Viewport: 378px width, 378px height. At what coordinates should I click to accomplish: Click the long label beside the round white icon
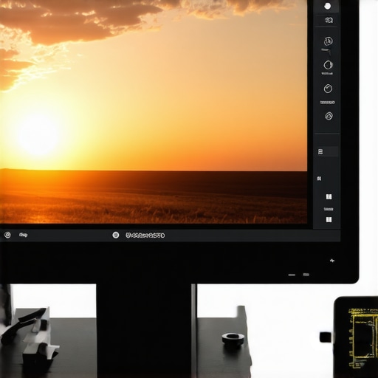[145, 236]
